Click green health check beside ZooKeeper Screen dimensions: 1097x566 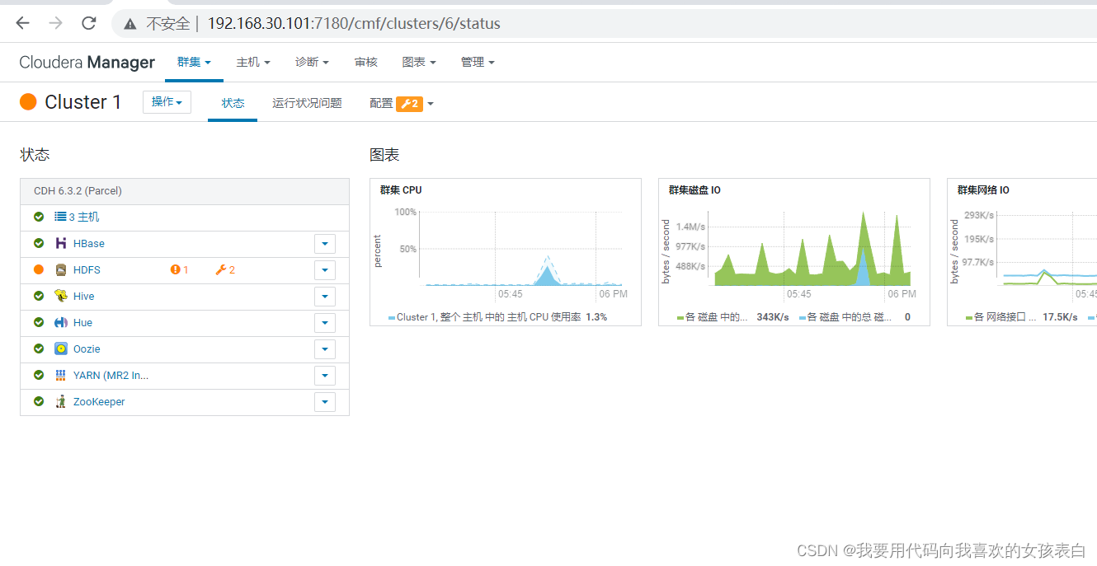[39, 401]
